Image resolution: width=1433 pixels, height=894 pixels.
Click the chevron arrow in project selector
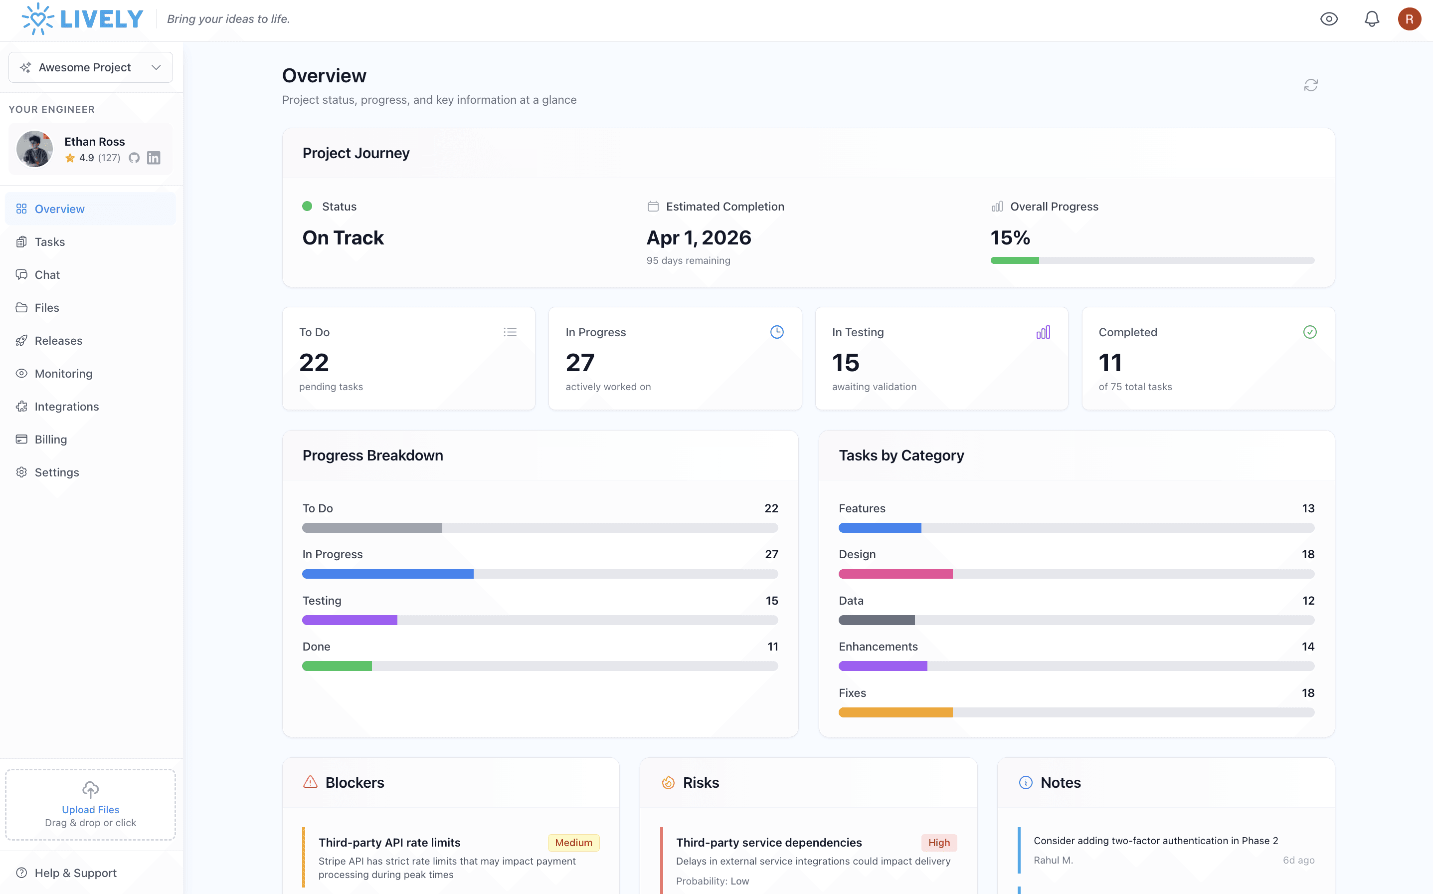[x=156, y=67]
